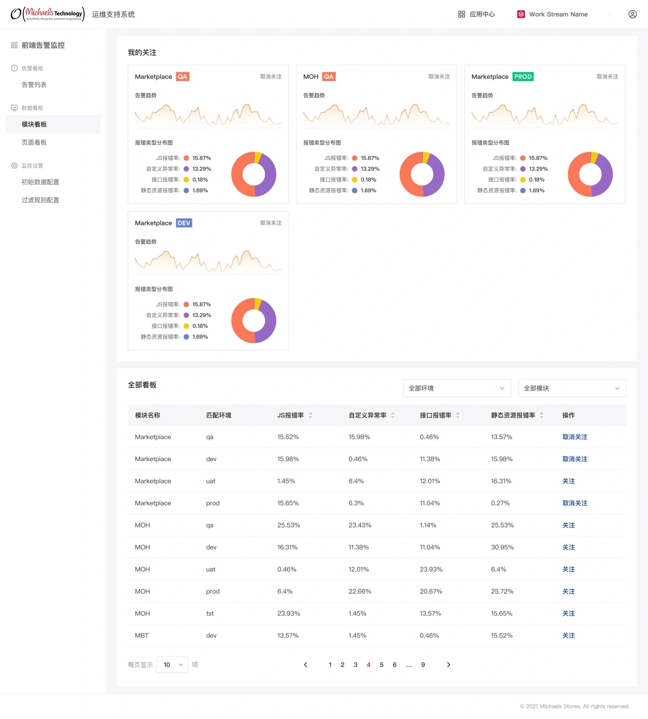Click the donut chart in Marketplace DEV card
The width and height of the screenshot is (648, 719).
click(x=254, y=321)
